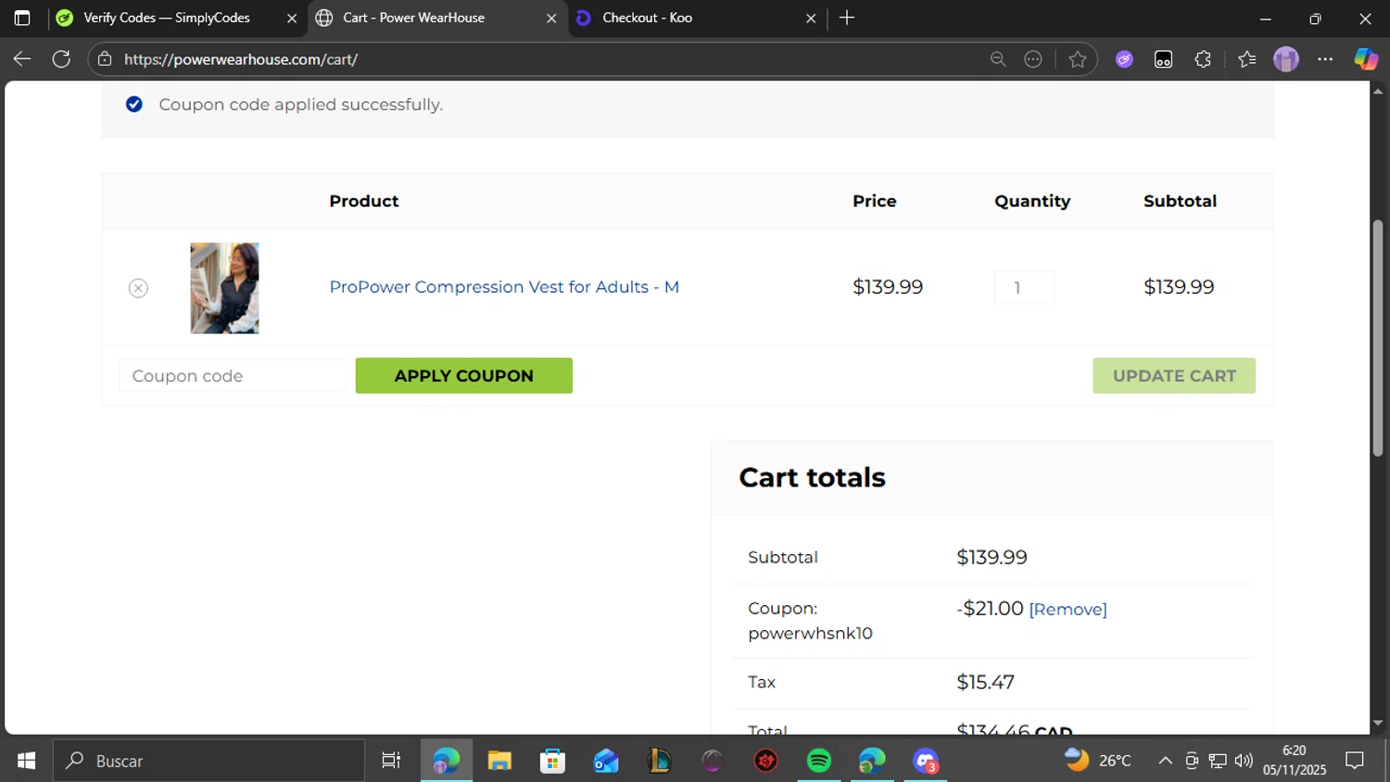The height and width of the screenshot is (782, 1390).
Task: Click the UPDATE CART button
Action: click(1174, 376)
